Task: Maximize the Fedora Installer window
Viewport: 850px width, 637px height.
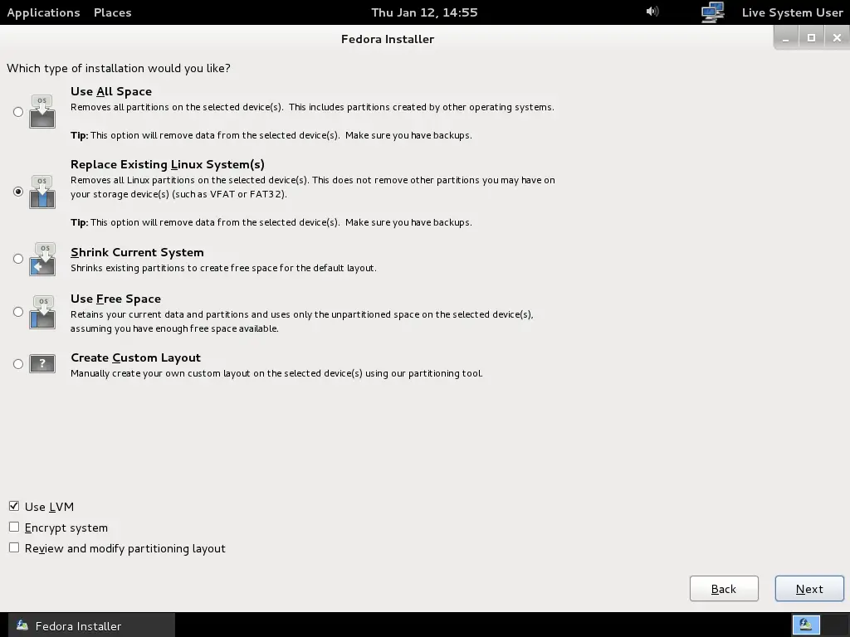Action: click(811, 38)
